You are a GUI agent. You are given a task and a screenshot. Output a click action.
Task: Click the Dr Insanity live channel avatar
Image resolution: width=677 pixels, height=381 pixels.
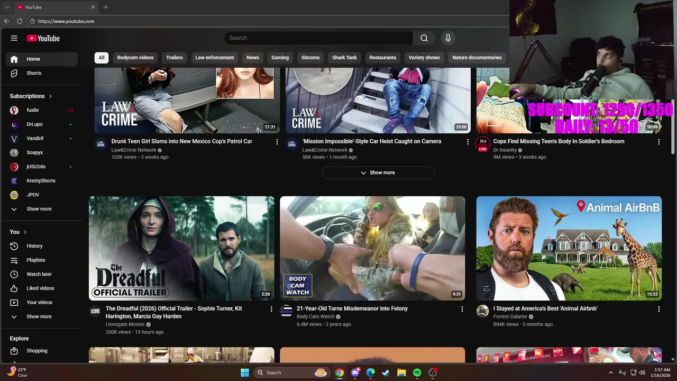tap(482, 144)
